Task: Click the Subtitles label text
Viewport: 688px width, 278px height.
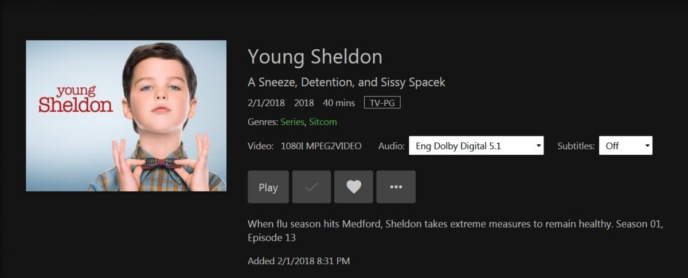Action: click(x=576, y=146)
